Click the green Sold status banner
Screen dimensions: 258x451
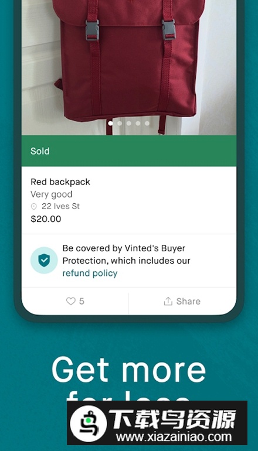[x=129, y=151]
